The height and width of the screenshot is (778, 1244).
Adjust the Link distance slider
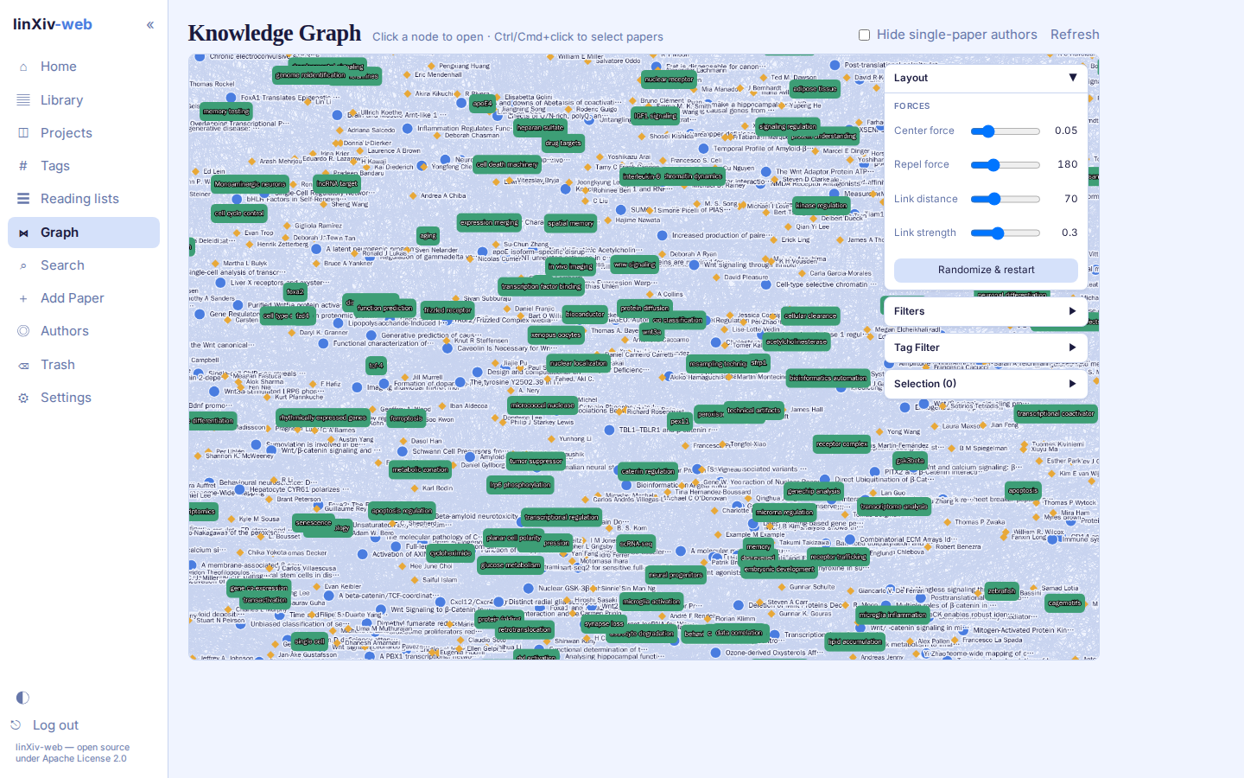(x=1006, y=199)
